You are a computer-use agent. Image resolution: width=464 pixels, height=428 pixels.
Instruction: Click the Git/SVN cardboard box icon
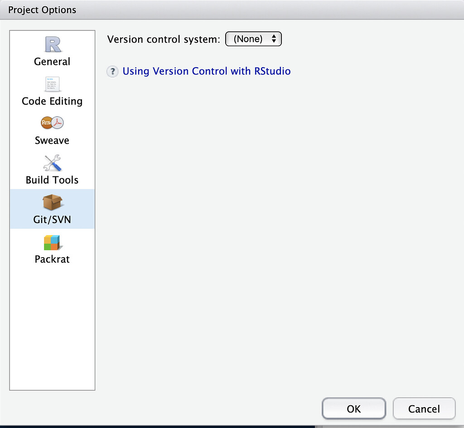click(x=53, y=202)
